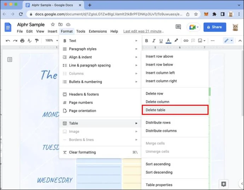Open the comment history icon
This screenshot has height=190, width=244.
178,27
